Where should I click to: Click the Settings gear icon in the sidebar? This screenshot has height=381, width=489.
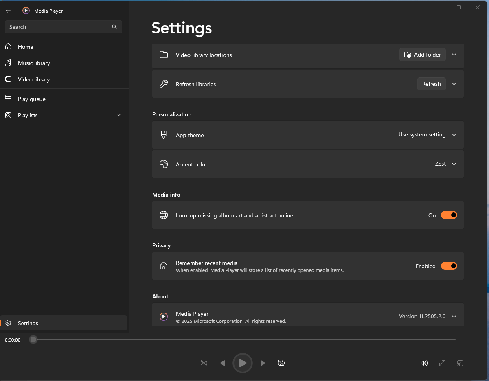(x=8, y=323)
